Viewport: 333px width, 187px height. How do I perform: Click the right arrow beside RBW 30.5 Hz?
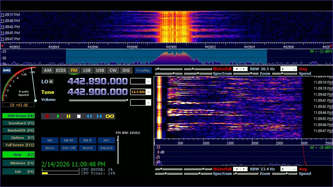(x=244, y=69)
